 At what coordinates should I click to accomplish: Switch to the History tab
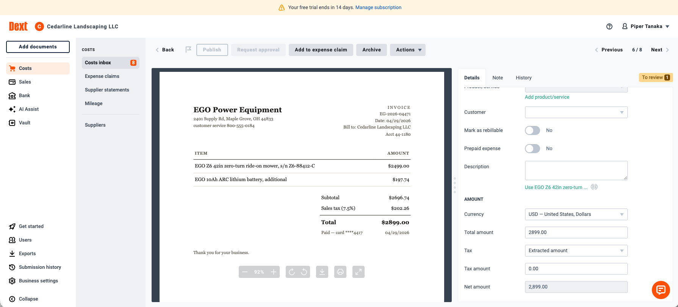click(523, 78)
